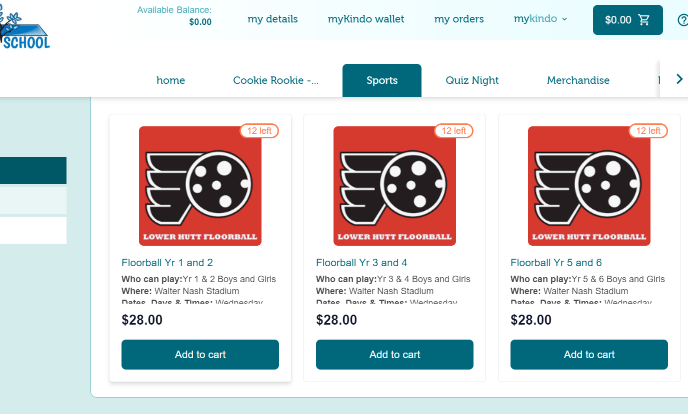Image resolution: width=688 pixels, height=414 pixels.
Task: Open the Merchandise tab
Action: [x=578, y=80]
